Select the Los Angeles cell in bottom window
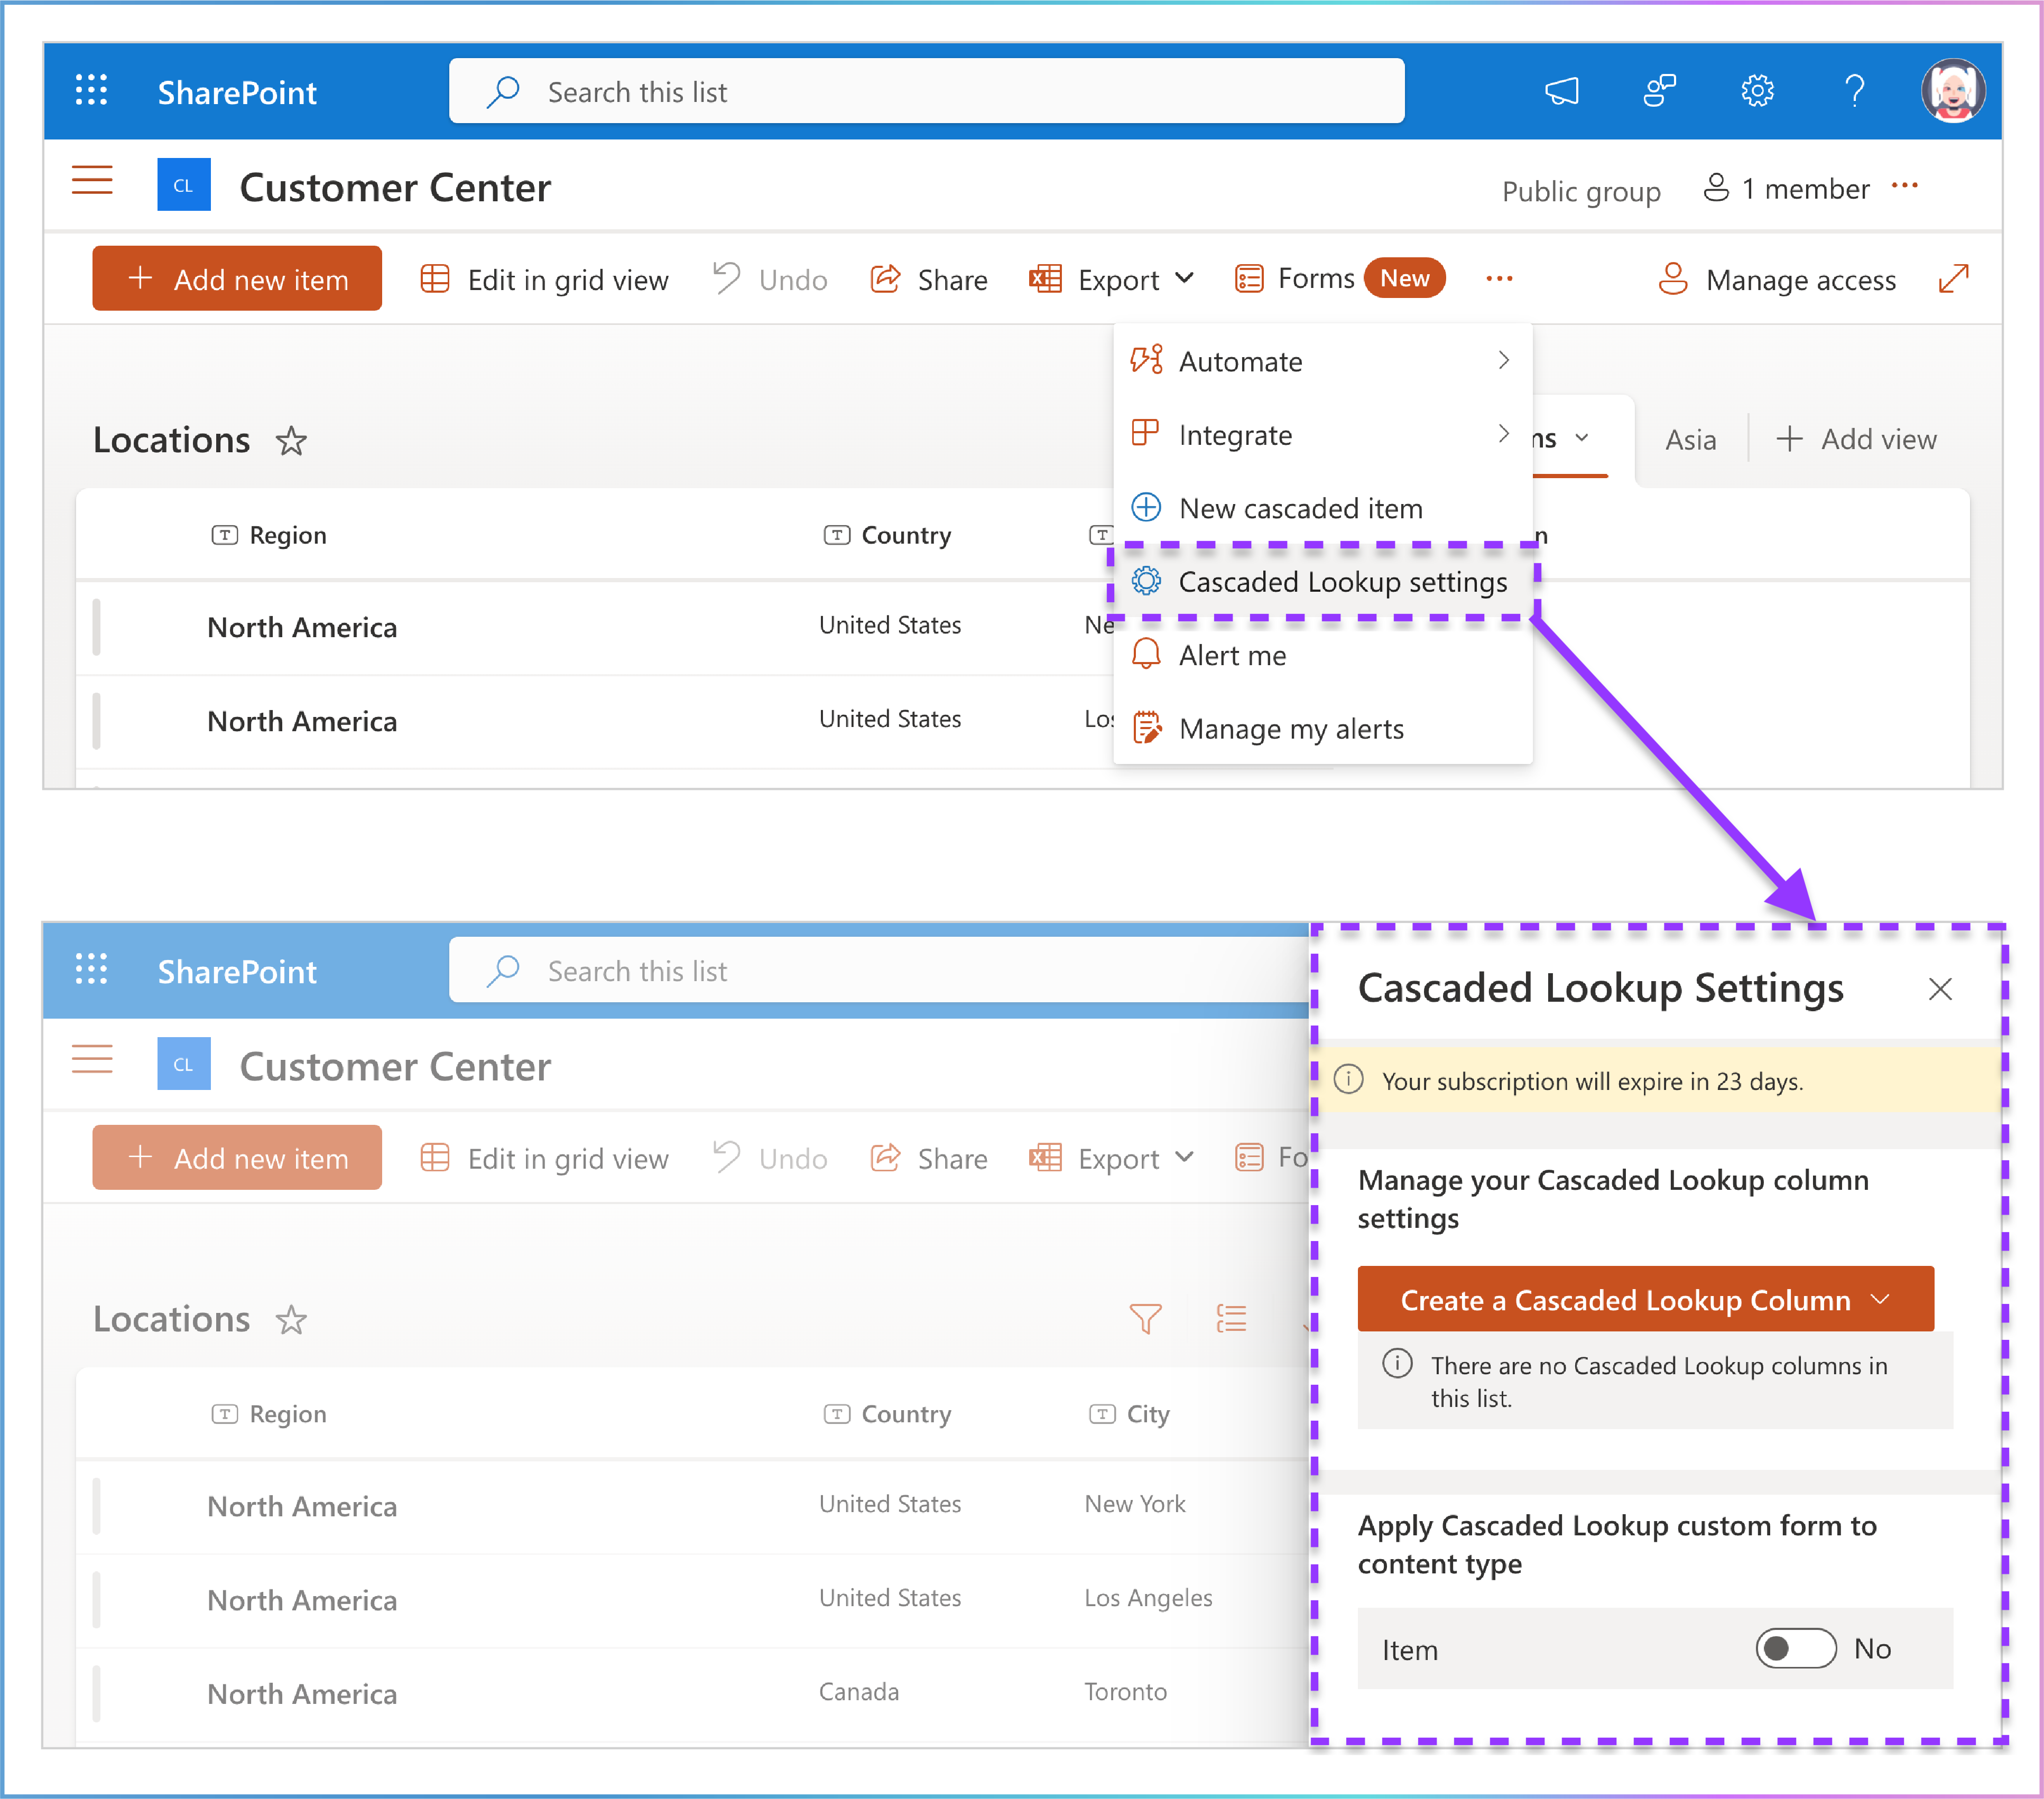Viewport: 2044px width, 1799px height. pyautogui.click(x=1148, y=1598)
